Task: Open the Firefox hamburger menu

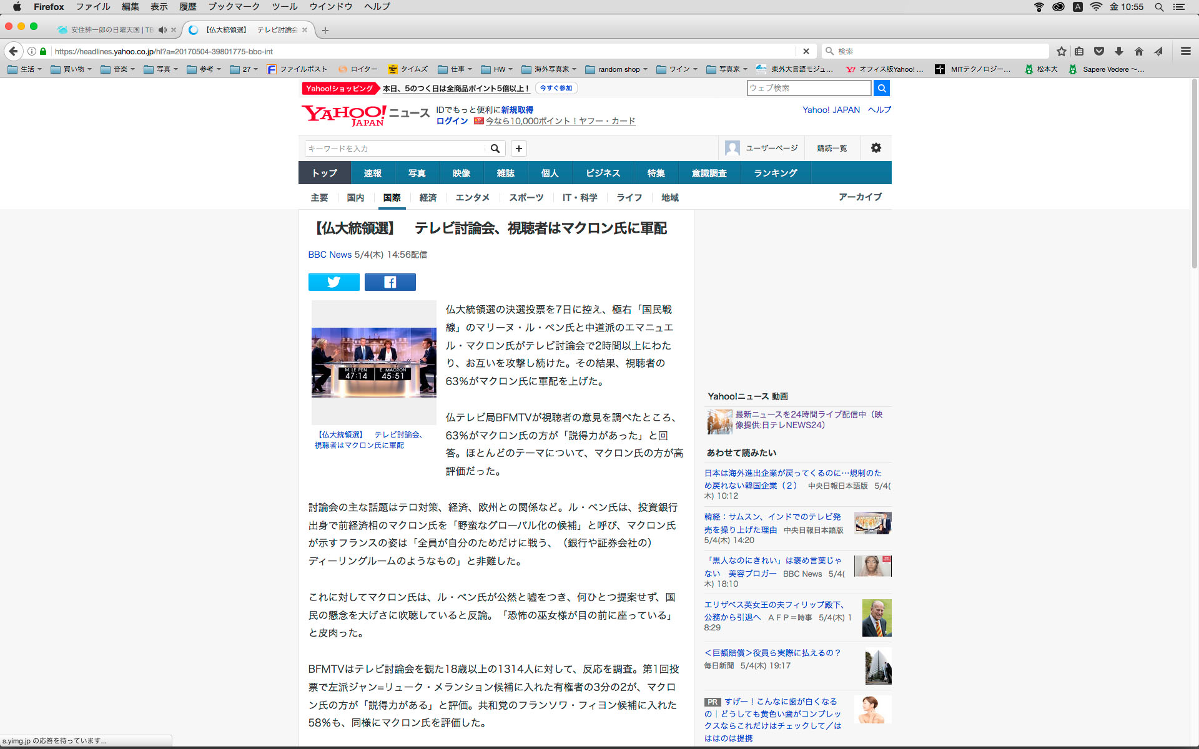Action: (1185, 51)
